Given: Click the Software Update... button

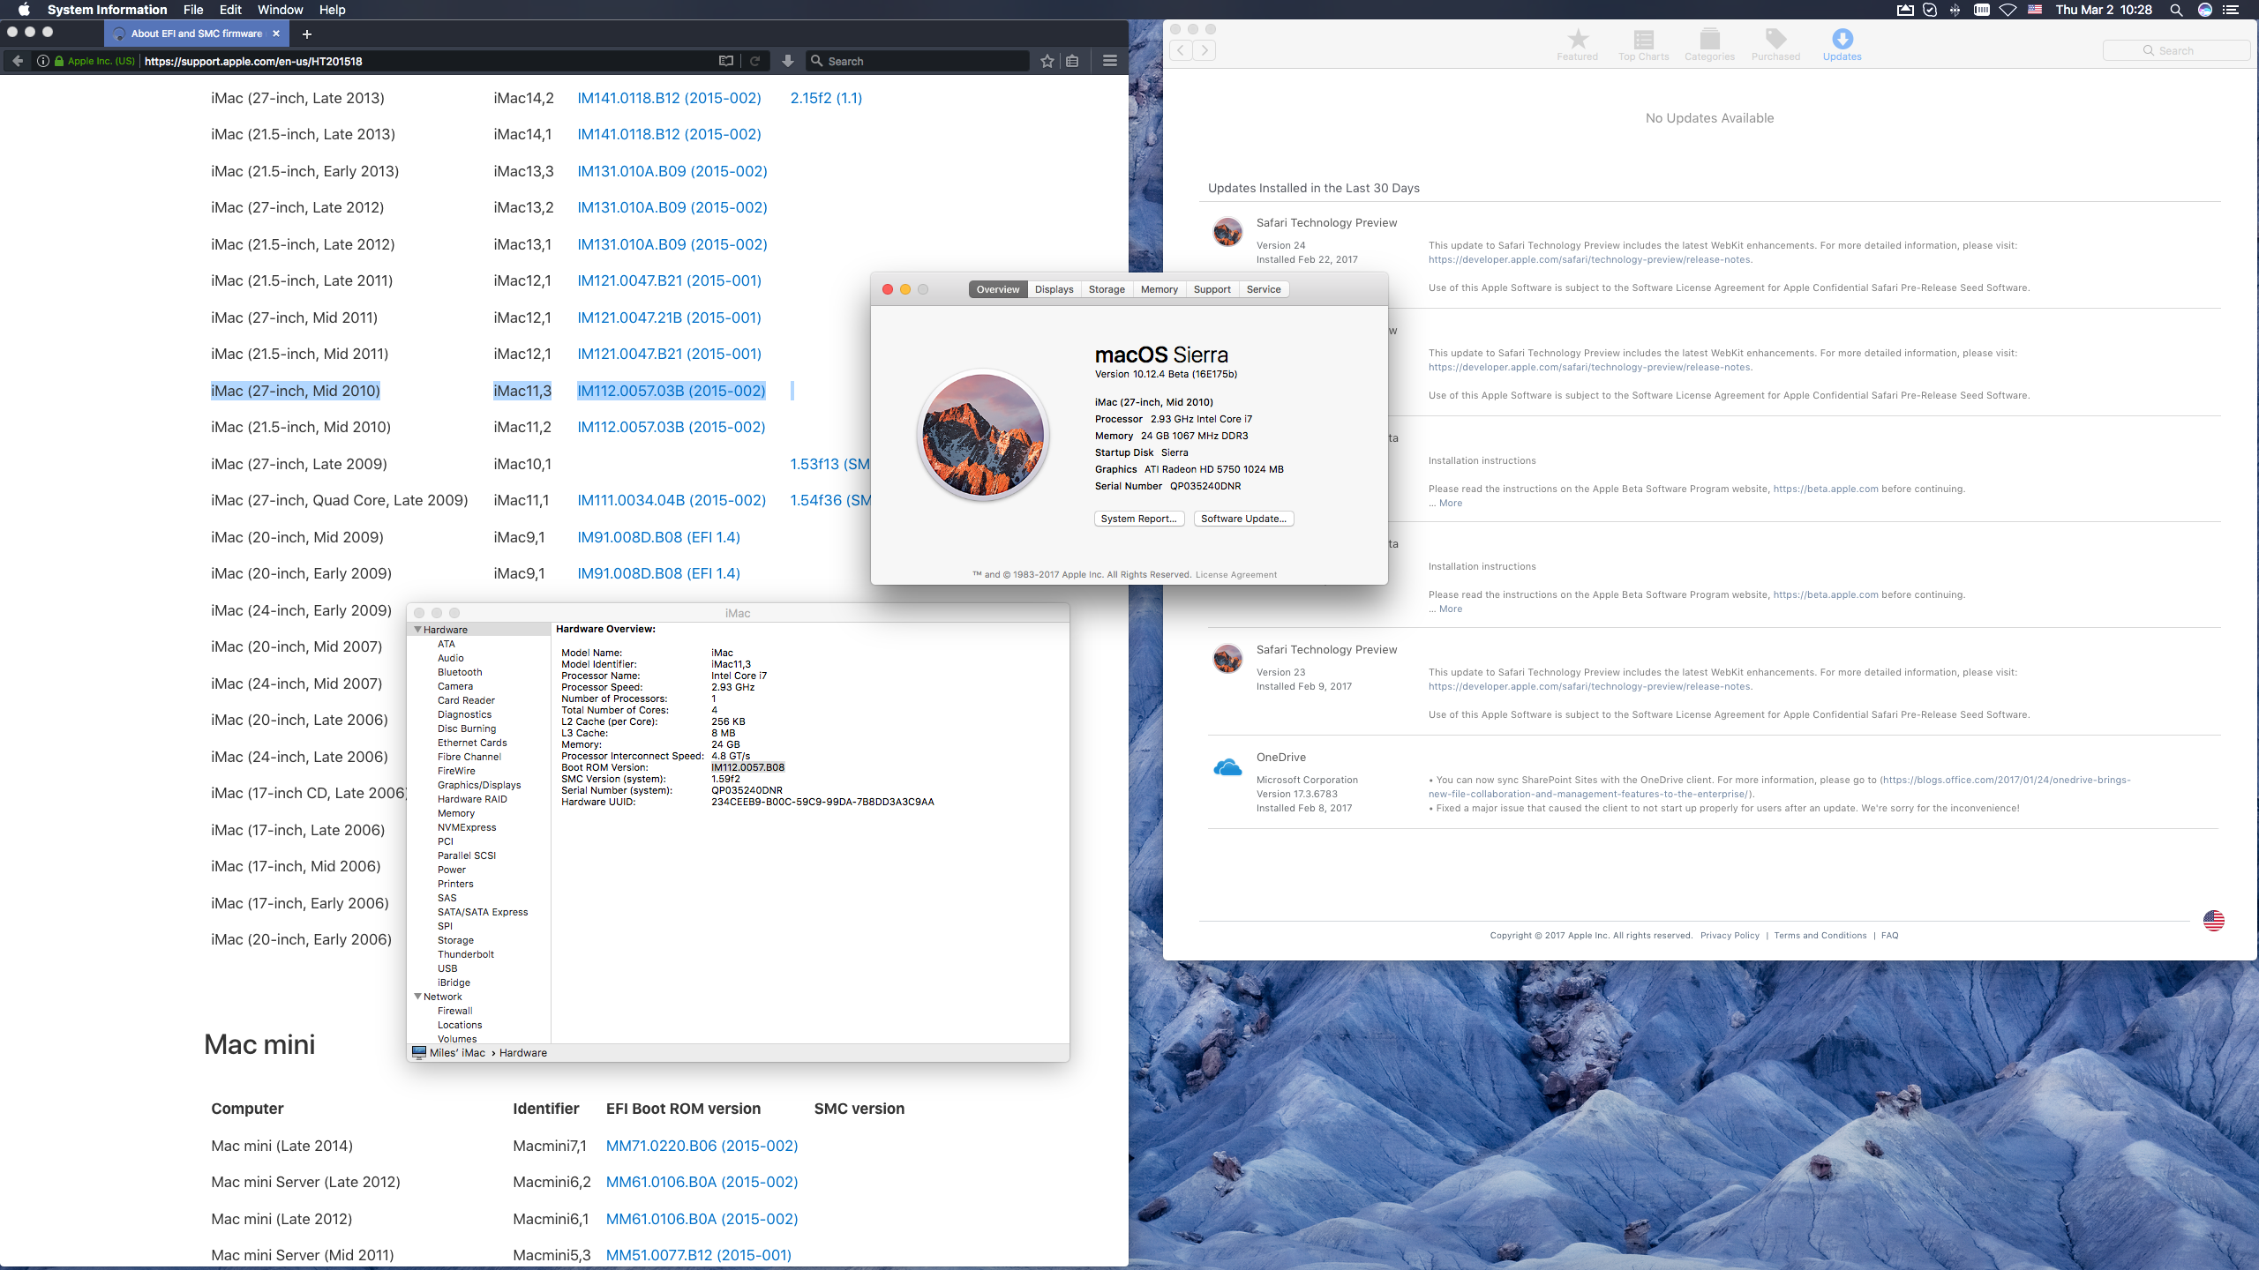Looking at the screenshot, I should [x=1243, y=519].
